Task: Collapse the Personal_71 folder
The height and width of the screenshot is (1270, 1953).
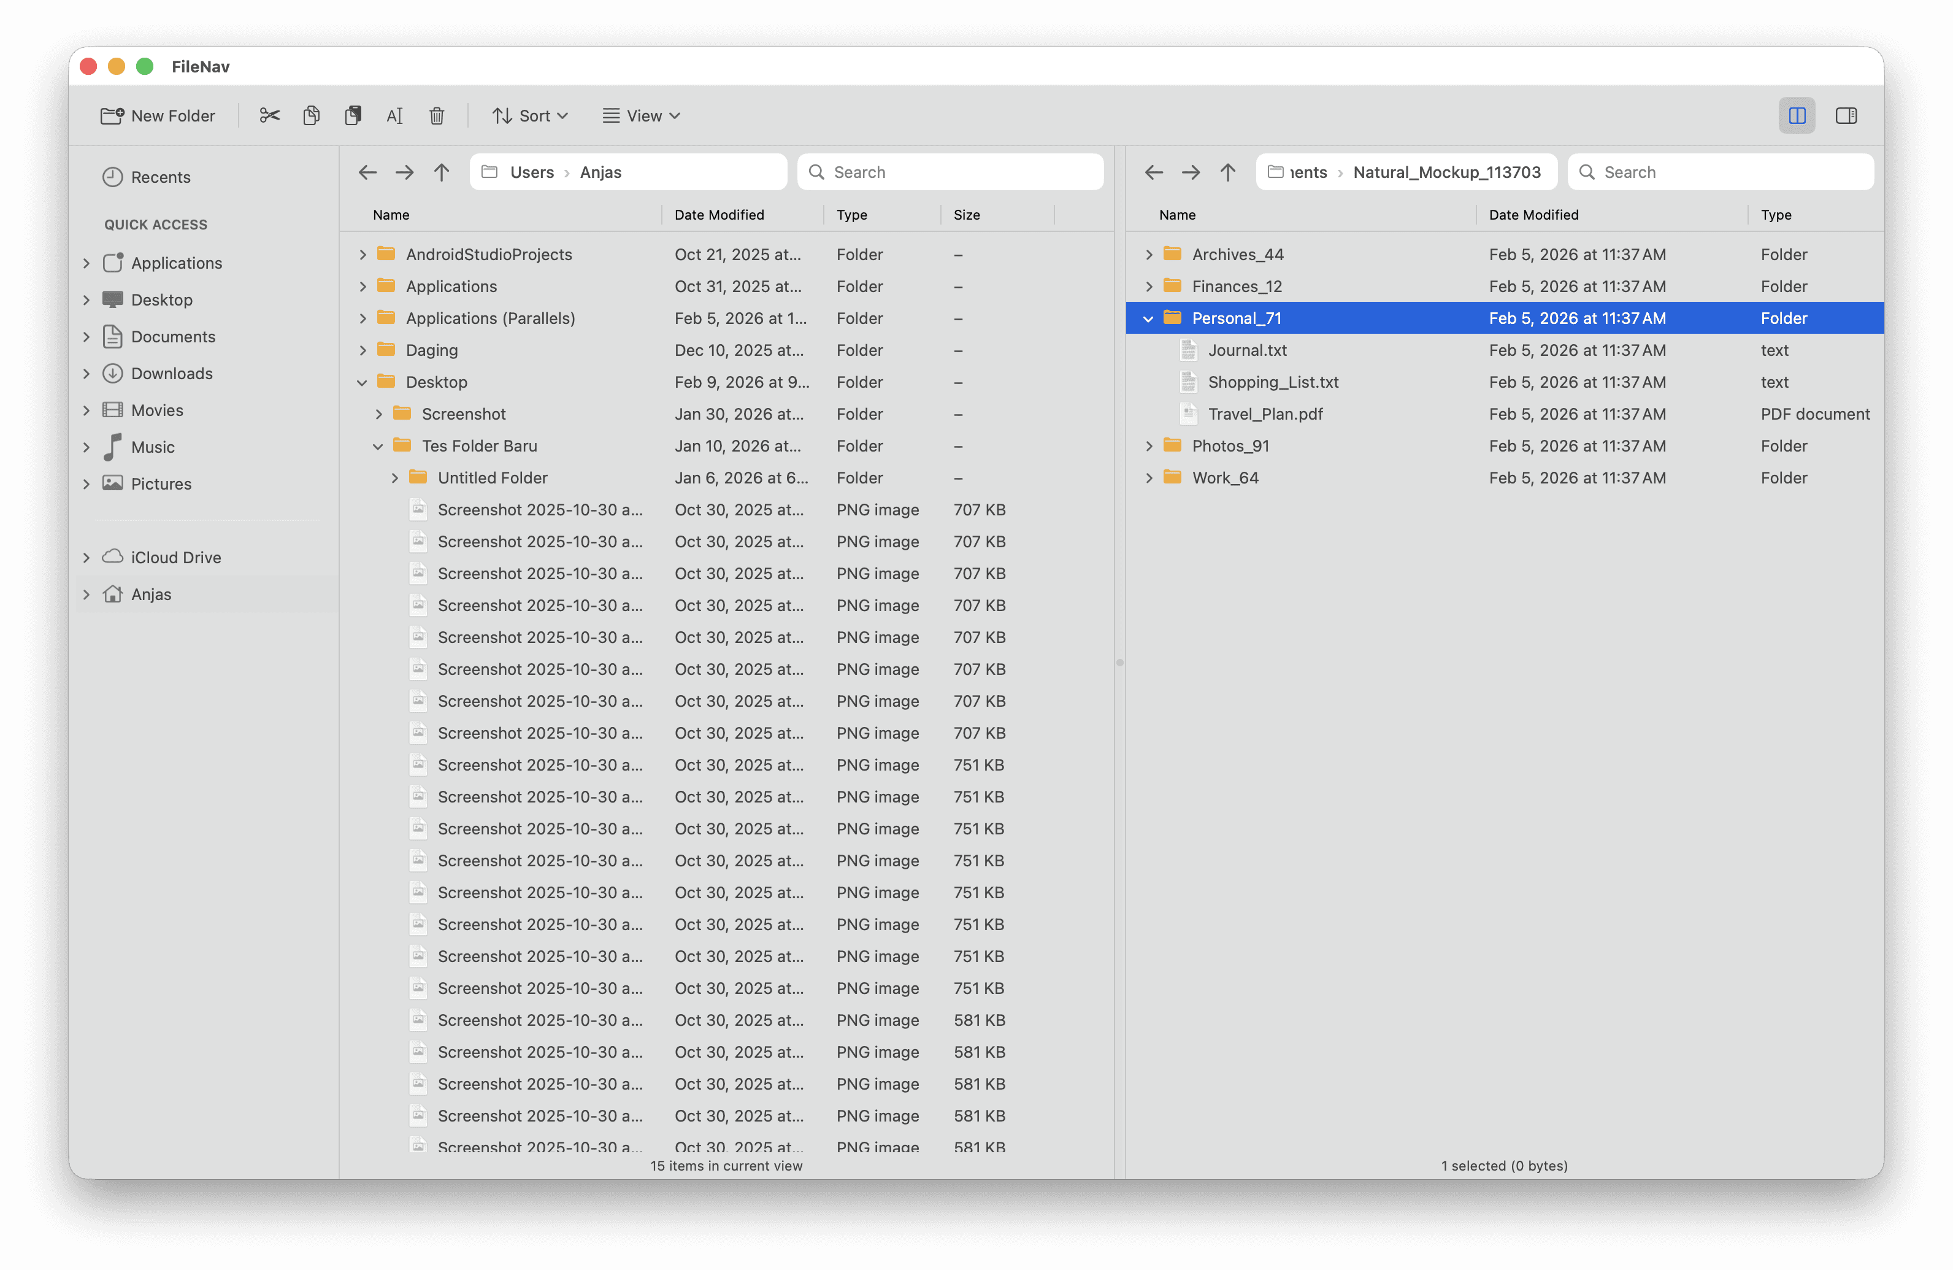Action: pyautogui.click(x=1148, y=318)
